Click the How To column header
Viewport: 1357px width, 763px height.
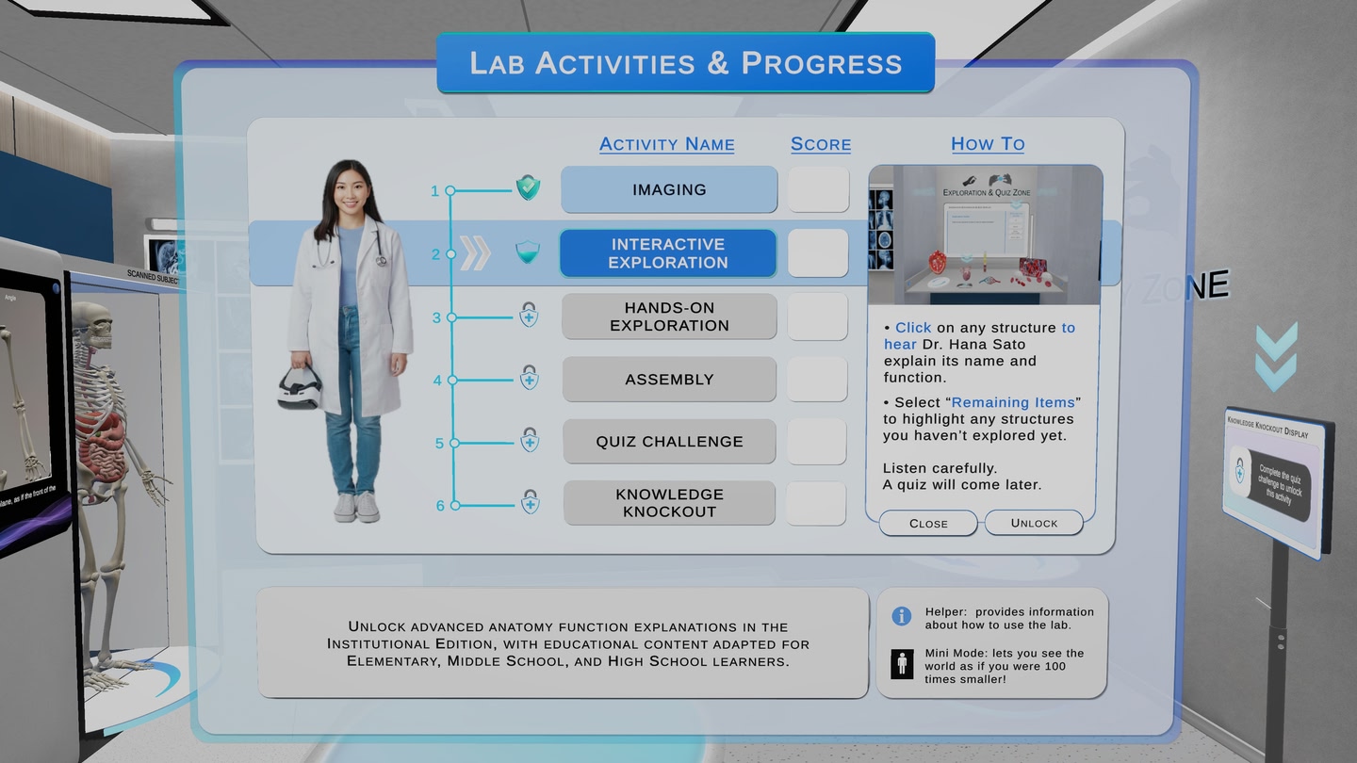click(x=988, y=144)
